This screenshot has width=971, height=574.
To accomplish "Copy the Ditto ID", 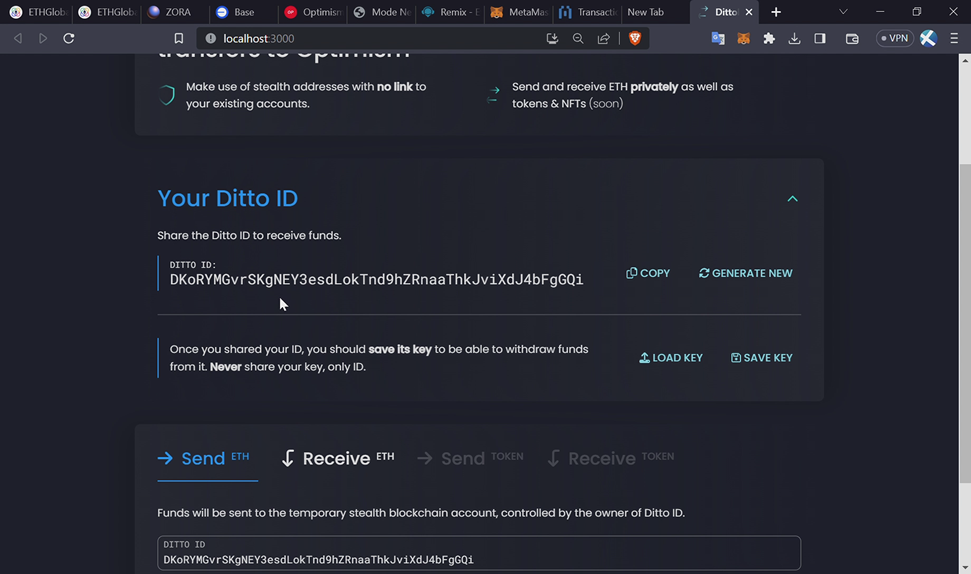I will 648,273.
